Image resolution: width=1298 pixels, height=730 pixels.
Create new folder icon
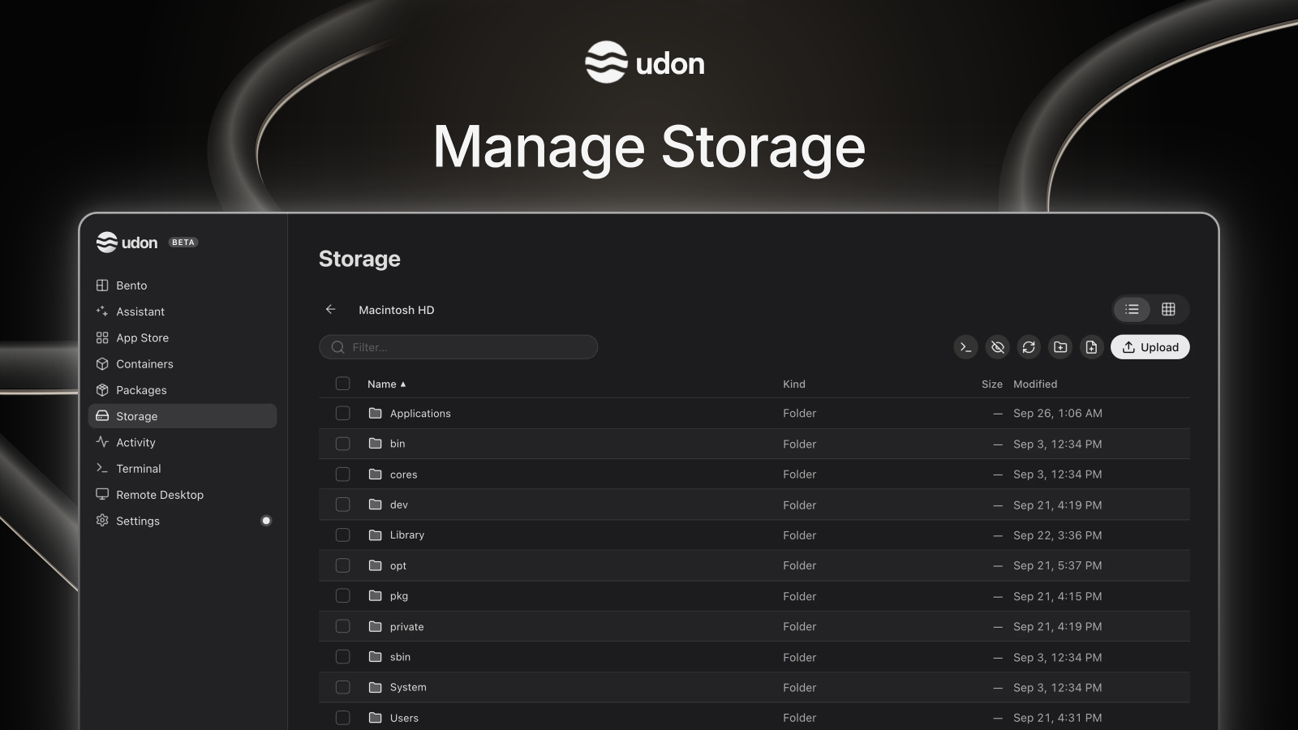[x=1060, y=347]
